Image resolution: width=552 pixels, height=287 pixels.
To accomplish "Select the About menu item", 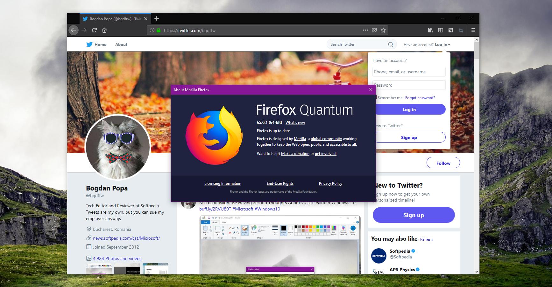I will point(121,44).
